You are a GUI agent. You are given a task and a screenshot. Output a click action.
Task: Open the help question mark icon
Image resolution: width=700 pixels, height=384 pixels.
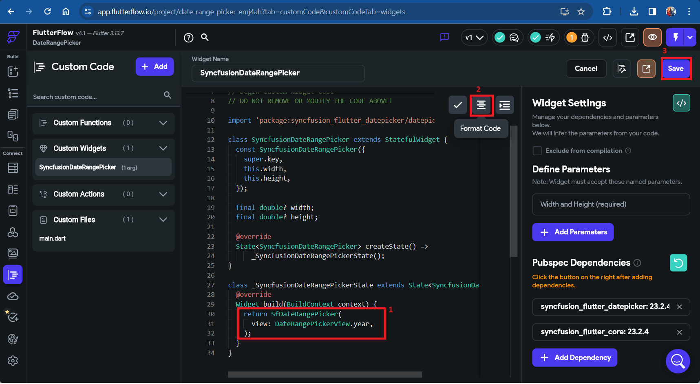[188, 38]
